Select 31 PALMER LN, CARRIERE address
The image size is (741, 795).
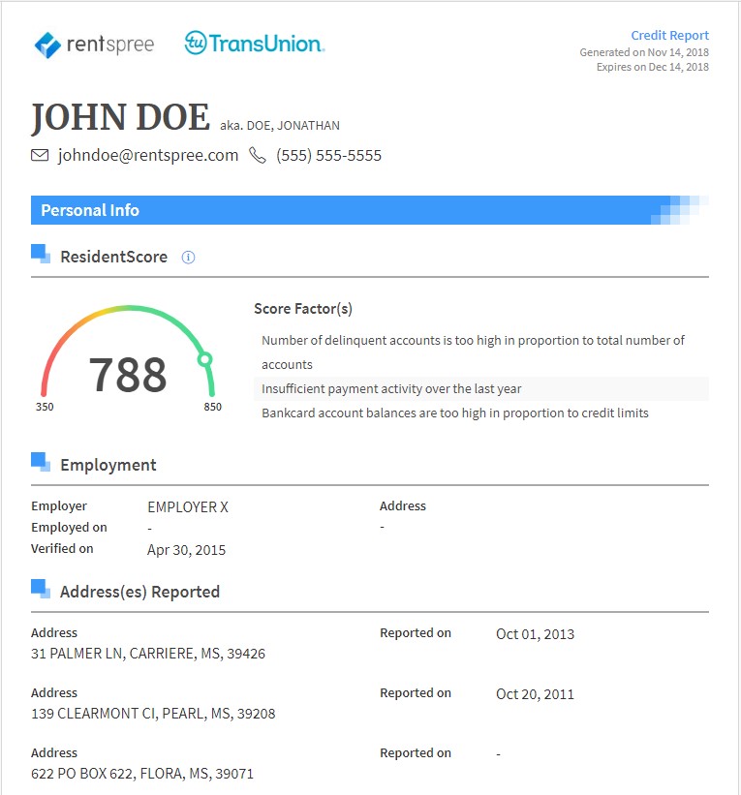click(x=148, y=654)
